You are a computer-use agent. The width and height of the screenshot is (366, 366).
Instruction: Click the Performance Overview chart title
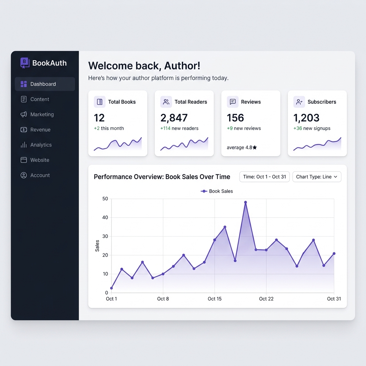pyautogui.click(x=162, y=177)
